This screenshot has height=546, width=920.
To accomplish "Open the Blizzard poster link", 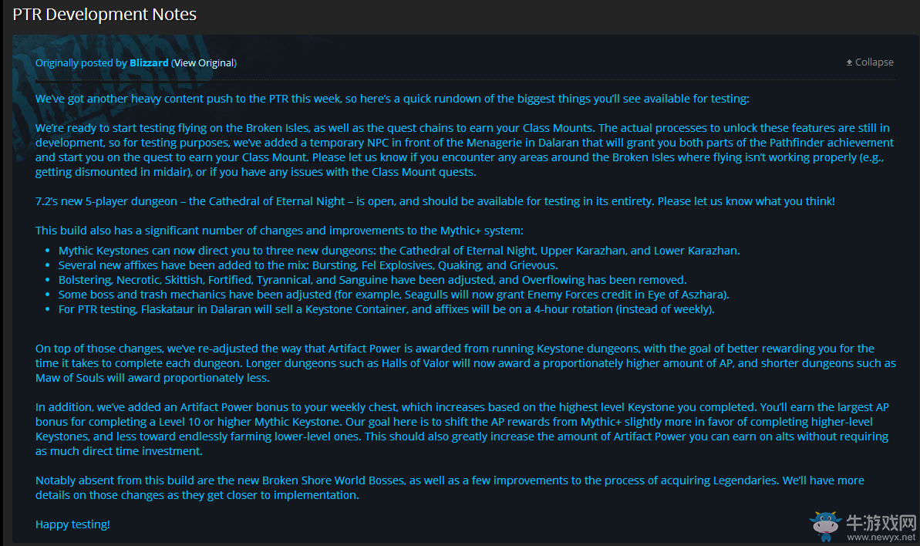I will (149, 62).
